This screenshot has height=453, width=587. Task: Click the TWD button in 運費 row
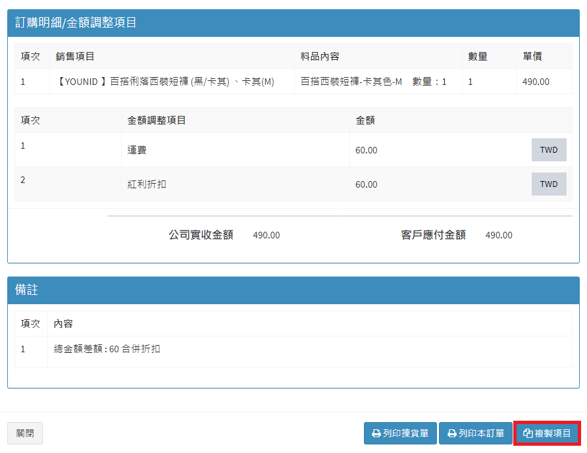548,150
